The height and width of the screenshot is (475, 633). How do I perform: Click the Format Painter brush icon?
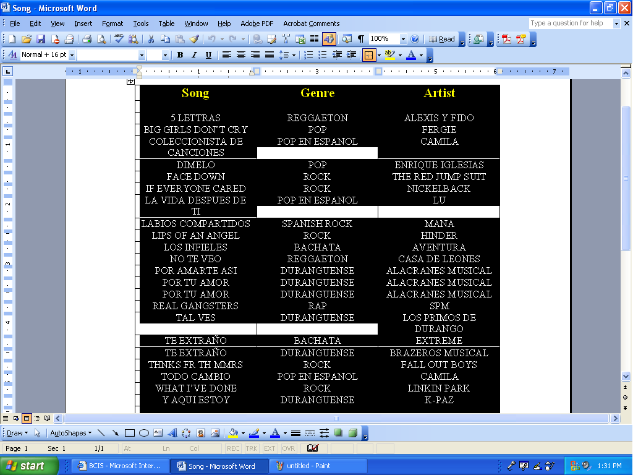tap(194, 39)
